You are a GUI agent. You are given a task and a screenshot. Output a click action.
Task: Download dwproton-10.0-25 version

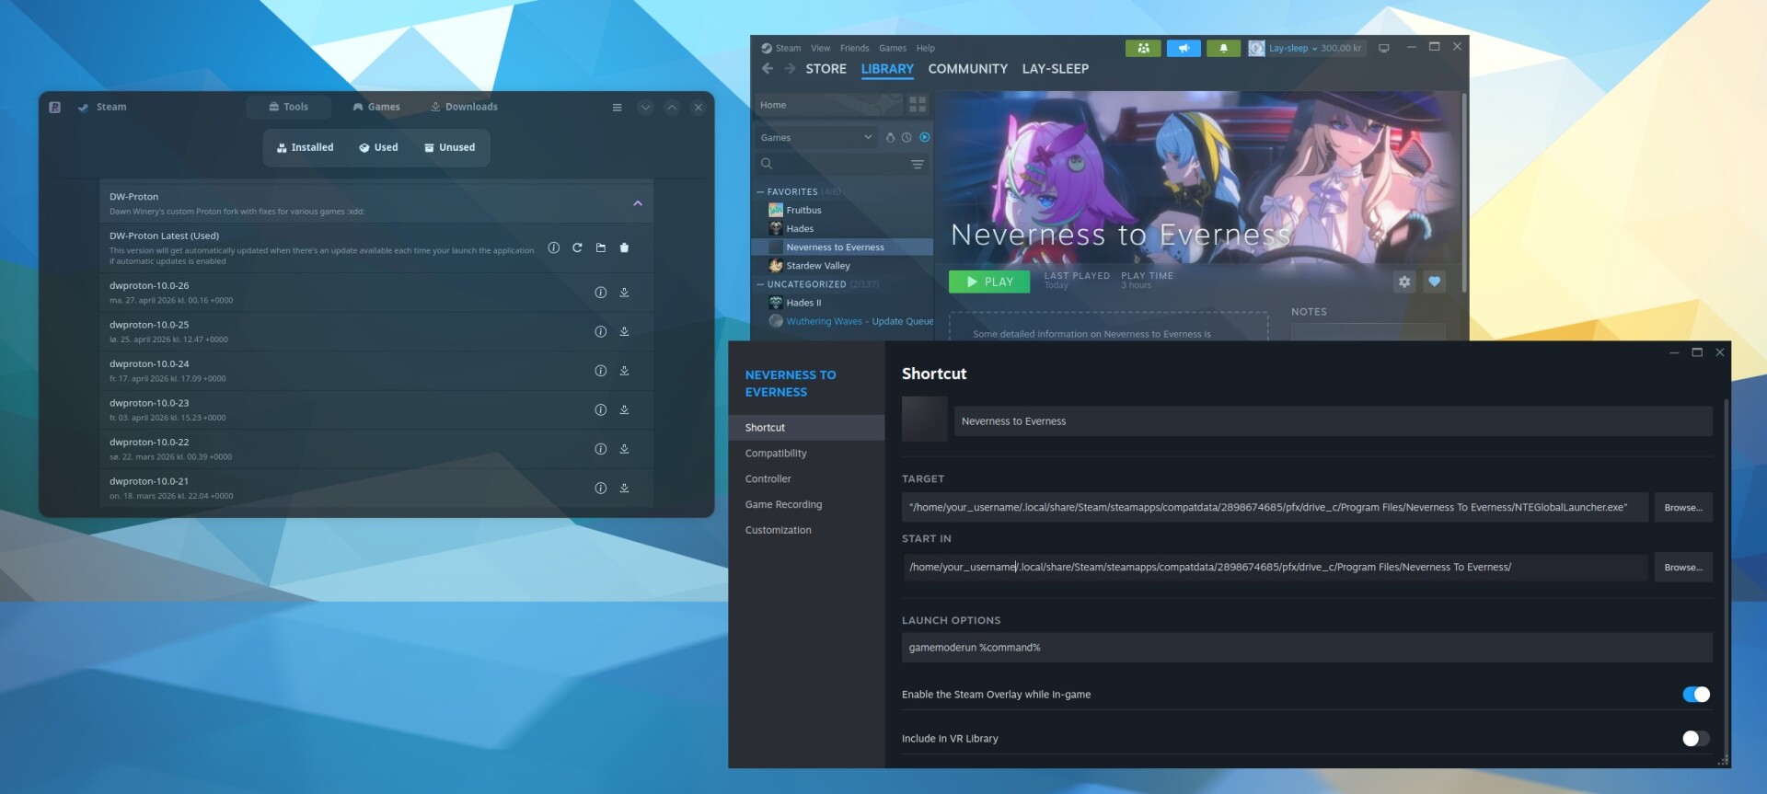624,331
